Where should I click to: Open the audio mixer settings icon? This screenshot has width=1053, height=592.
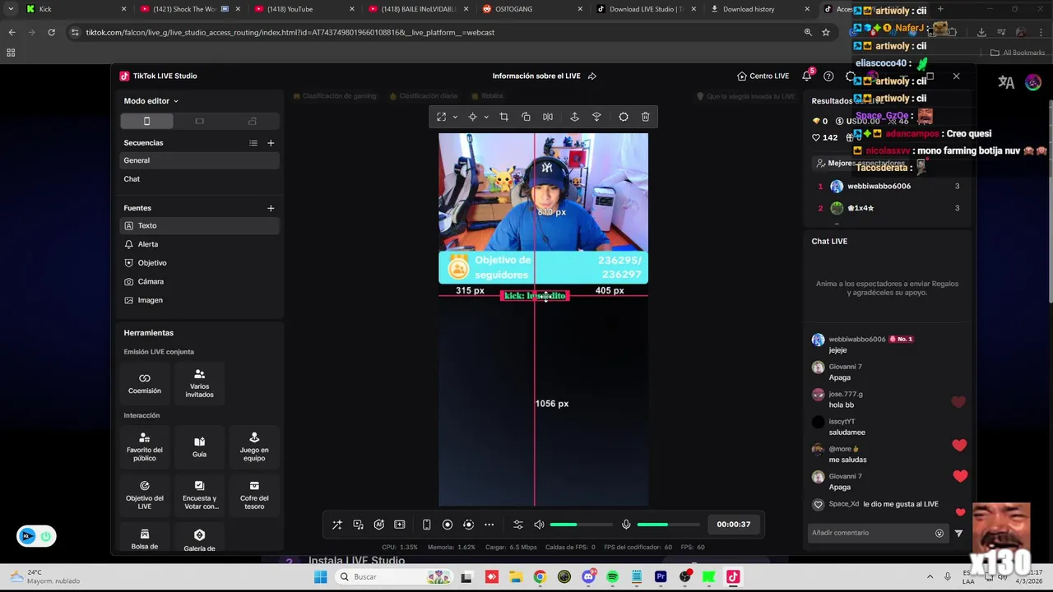click(x=517, y=525)
